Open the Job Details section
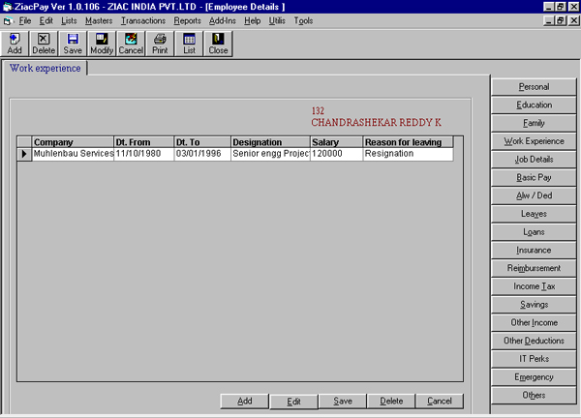Image resolution: width=581 pixels, height=418 pixels. (534, 160)
